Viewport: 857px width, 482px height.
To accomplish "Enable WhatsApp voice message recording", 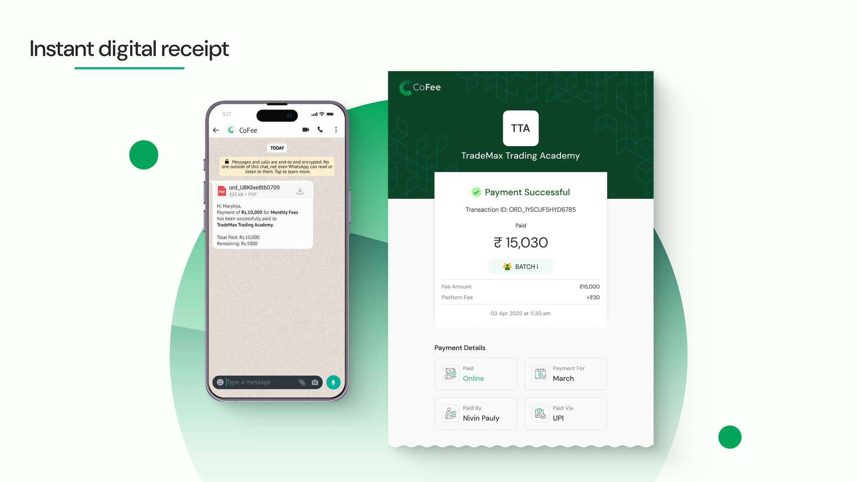I will click(334, 382).
